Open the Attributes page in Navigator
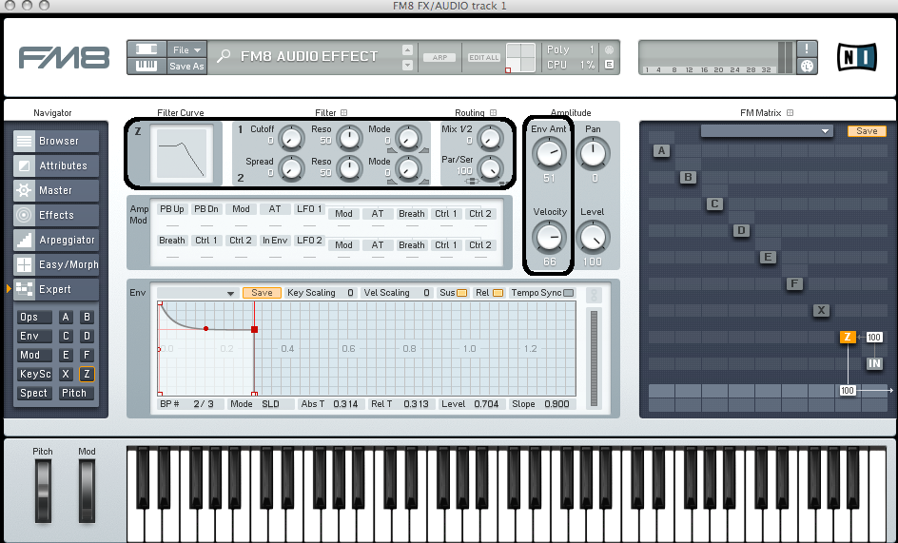The height and width of the screenshot is (543, 898). 56,165
